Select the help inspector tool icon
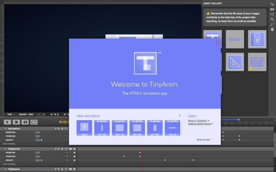The height and width of the screenshot is (172, 276). click(x=272, y=19)
